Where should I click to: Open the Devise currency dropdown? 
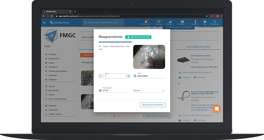[149, 90]
